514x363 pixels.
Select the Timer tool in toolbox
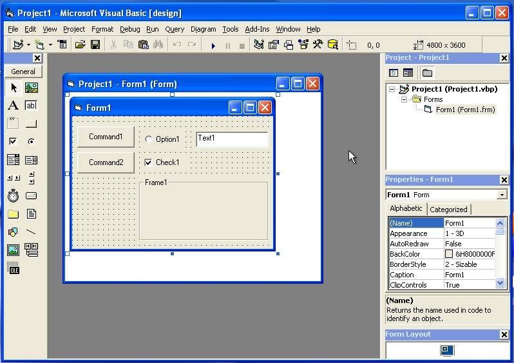coord(13,196)
